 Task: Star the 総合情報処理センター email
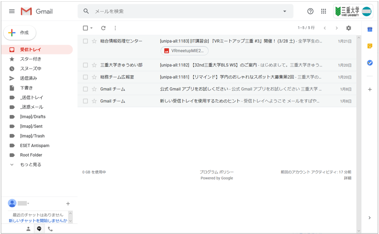coord(94,41)
